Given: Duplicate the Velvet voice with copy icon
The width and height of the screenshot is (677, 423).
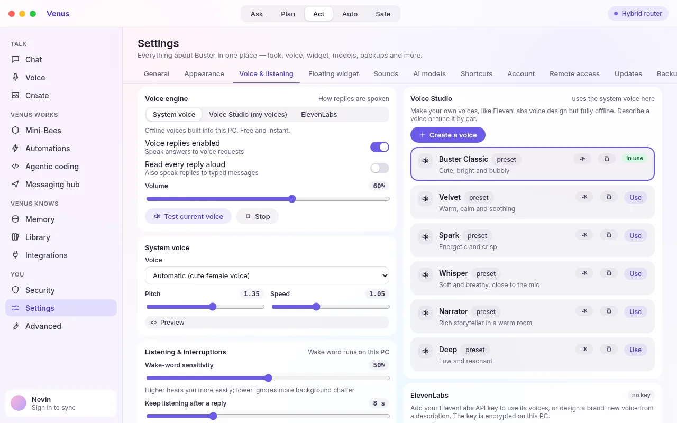Looking at the screenshot, I should click(609, 197).
